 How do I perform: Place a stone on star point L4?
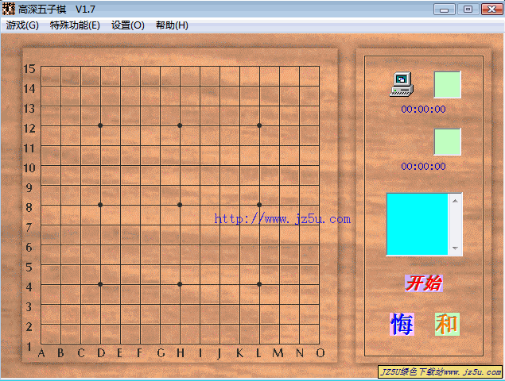259,284
